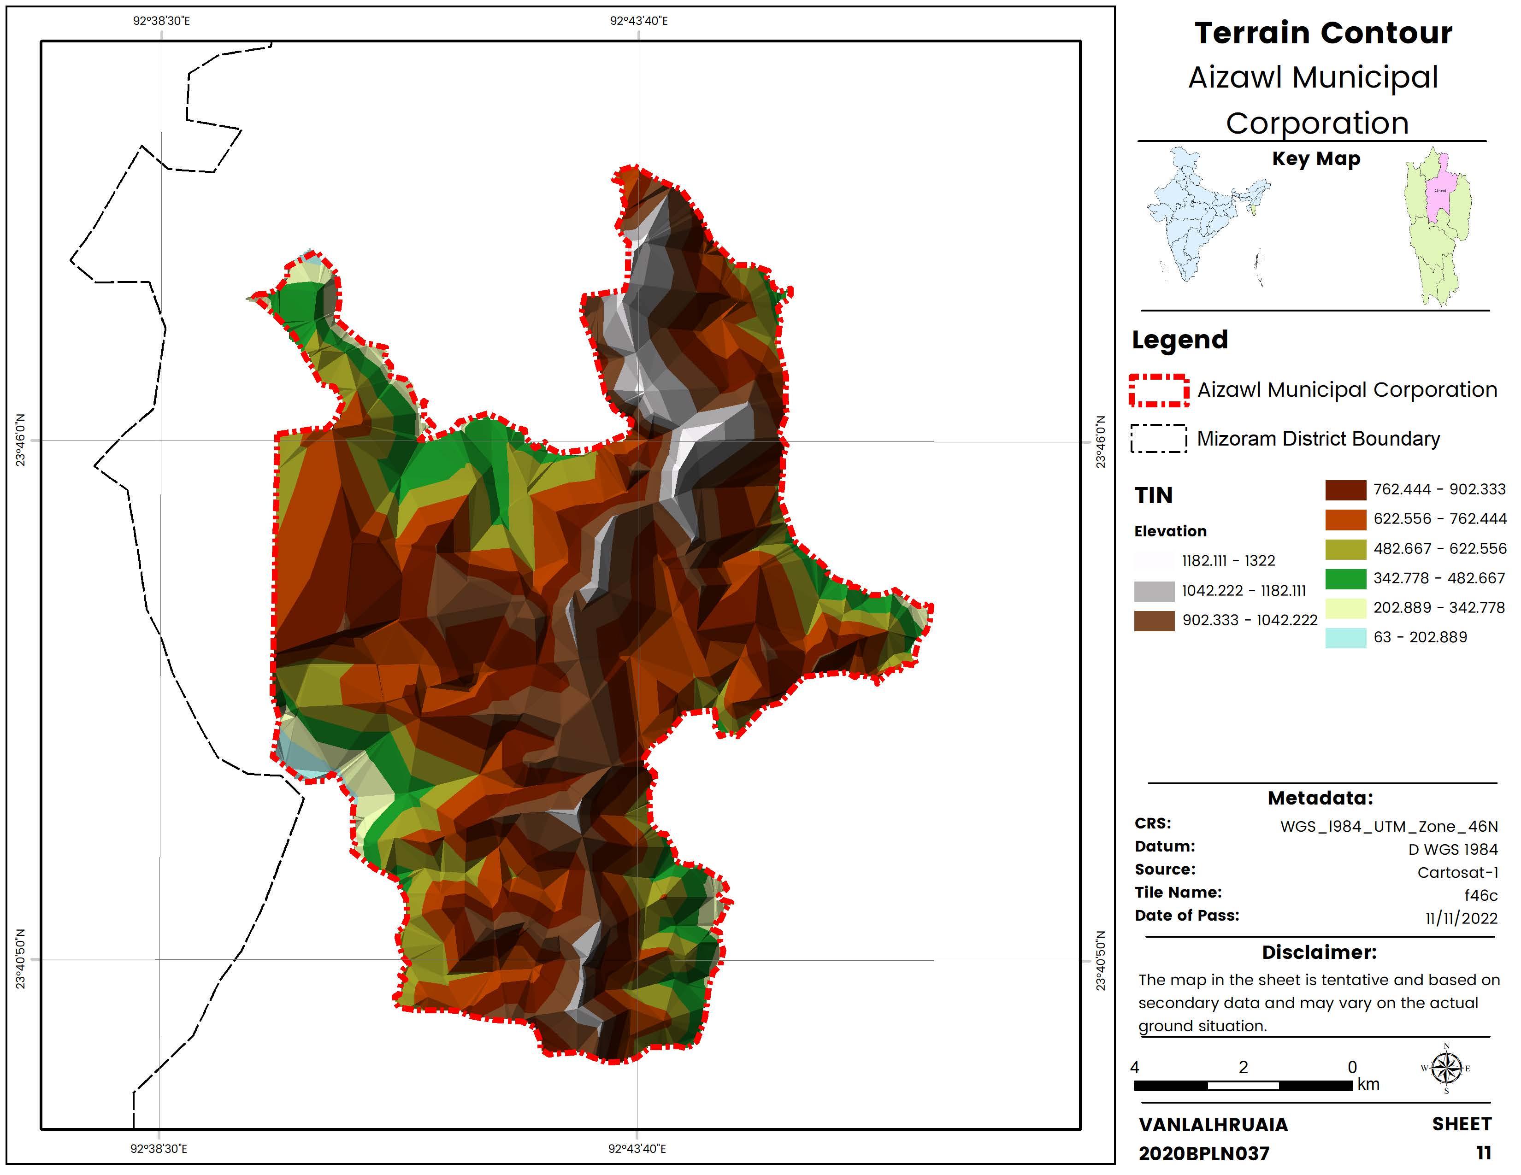
Task: Click the 1182.111 - 1322 white elevation swatch
Action: (1154, 561)
